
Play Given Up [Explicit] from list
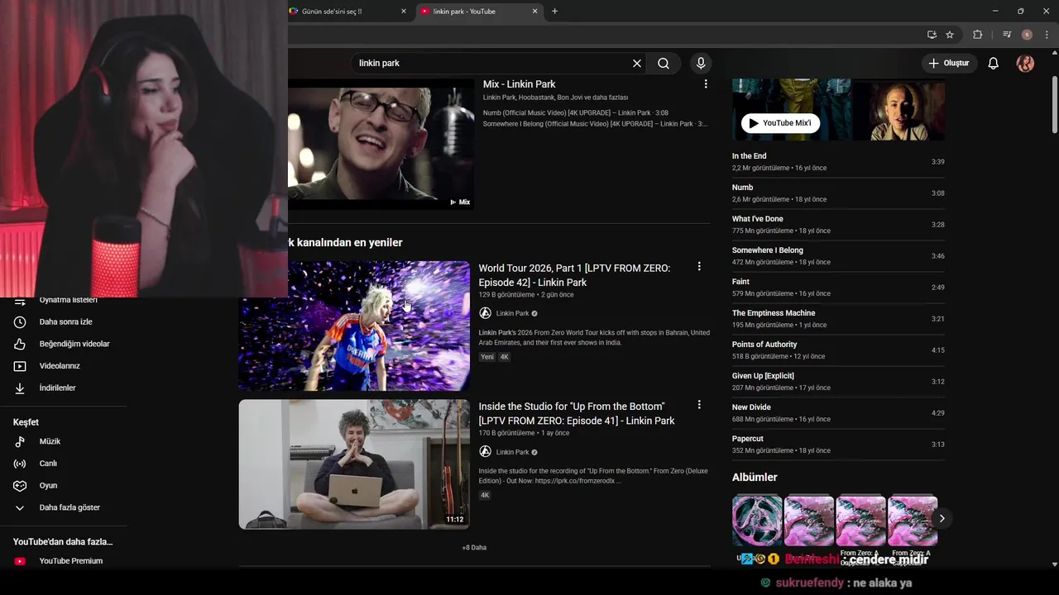click(x=838, y=382)
